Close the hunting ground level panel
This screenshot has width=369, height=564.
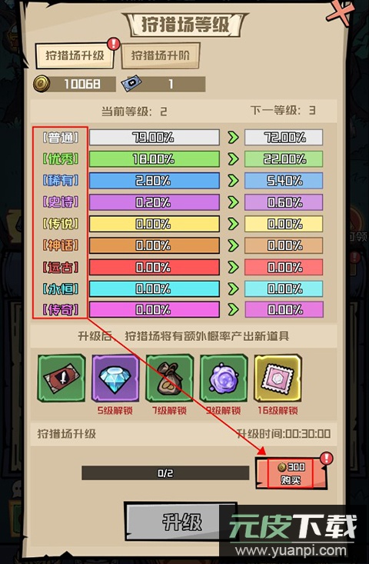coord(339,13)
